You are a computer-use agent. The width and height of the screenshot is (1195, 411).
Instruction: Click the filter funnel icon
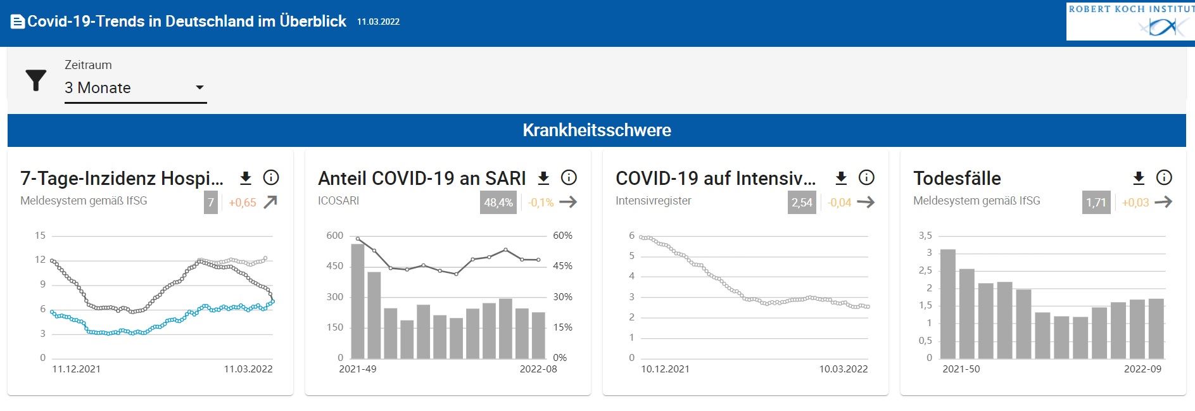36,80
